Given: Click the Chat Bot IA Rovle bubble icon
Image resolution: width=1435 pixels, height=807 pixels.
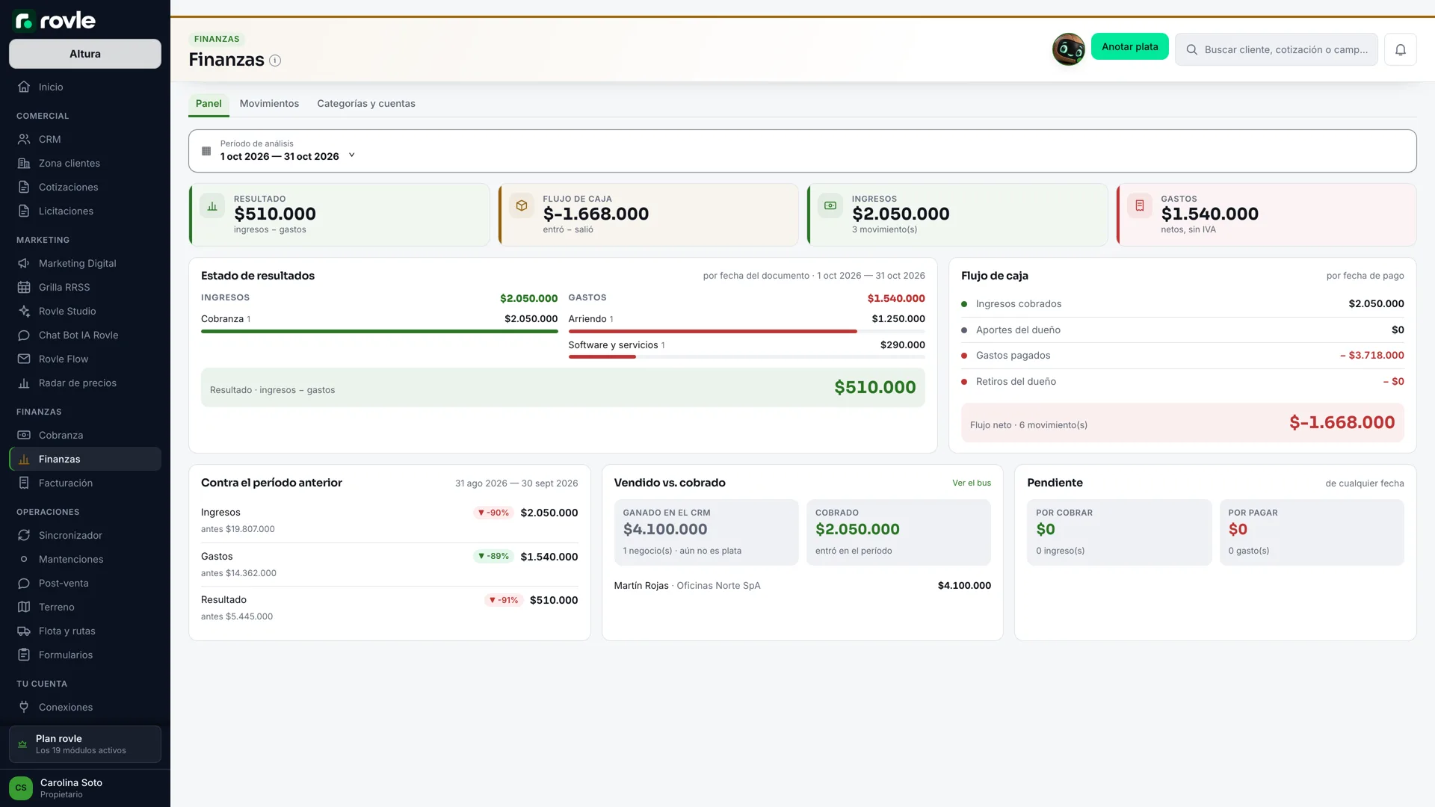Looking at the screenshot, I should point(24,335).
